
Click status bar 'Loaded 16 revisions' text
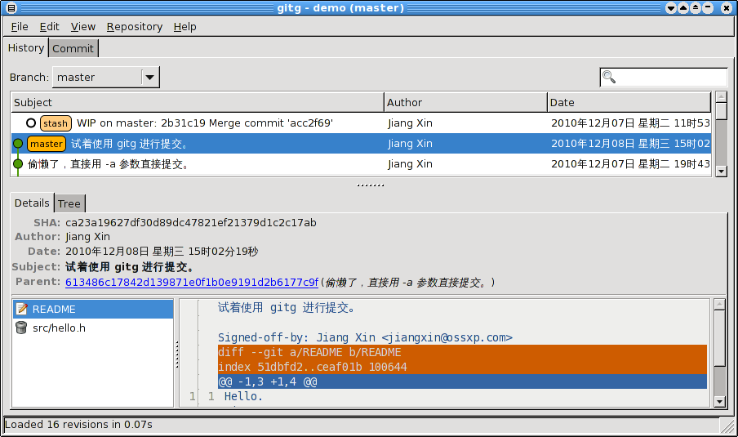coord(78,424)
